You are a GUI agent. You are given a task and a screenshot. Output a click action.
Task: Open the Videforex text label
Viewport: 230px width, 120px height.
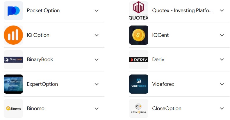tap(163, 84)
